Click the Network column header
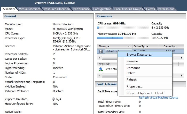Screen dimensions: 187x114 coord(107,64)
